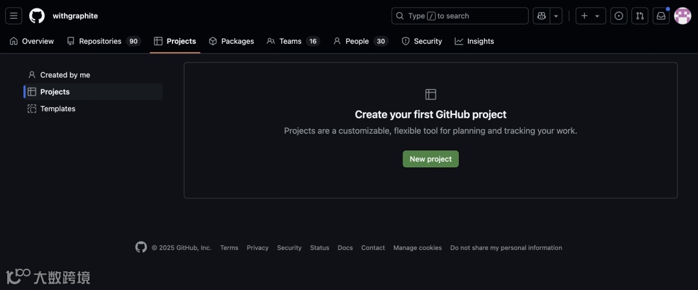
Task: Open the Status footer link
Action: click(320, 248)
